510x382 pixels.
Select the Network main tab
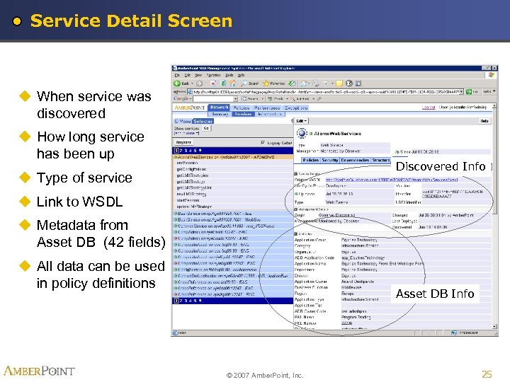click(219, 108)
